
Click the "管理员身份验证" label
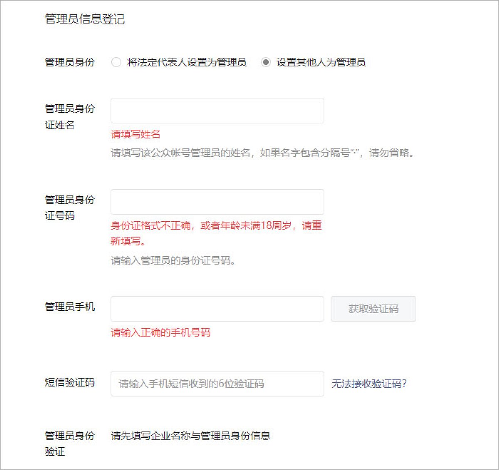70,443
